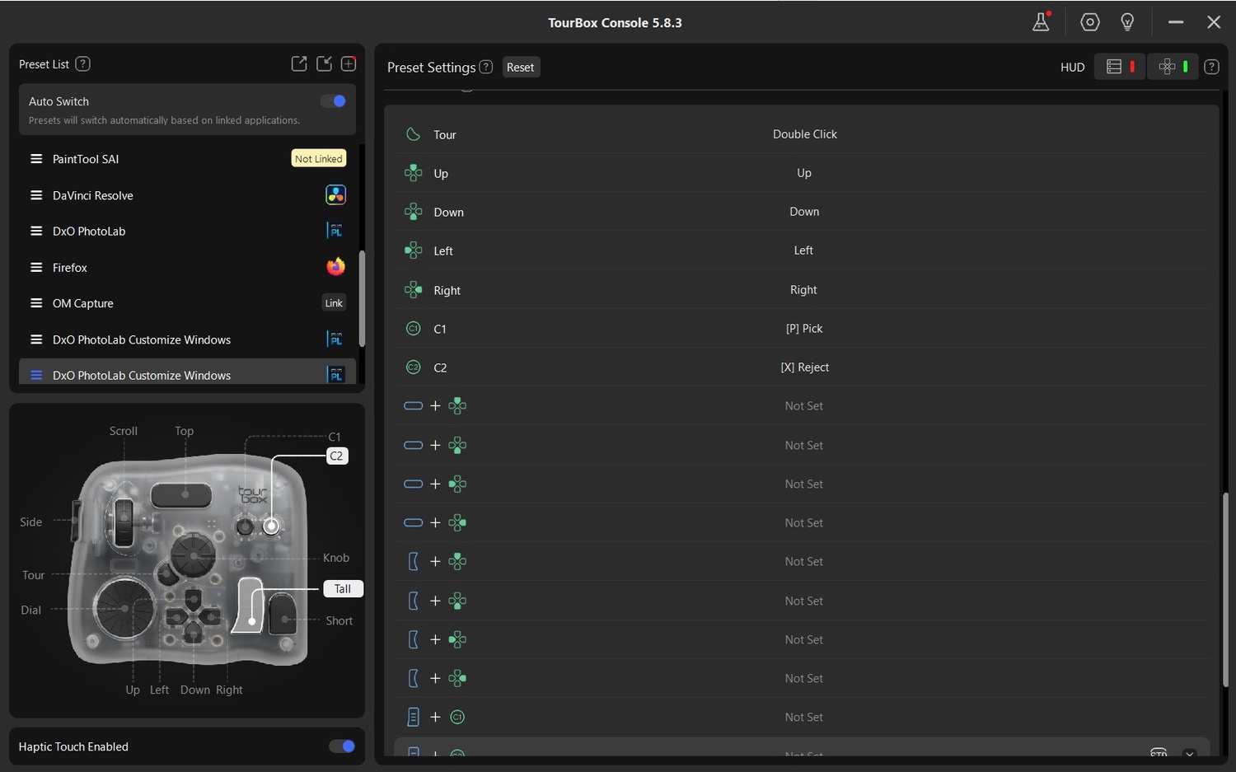Toggle the HUD list display button
Image resolution: width=1236 pixels, height=772 pixels.
(1120, 67)
